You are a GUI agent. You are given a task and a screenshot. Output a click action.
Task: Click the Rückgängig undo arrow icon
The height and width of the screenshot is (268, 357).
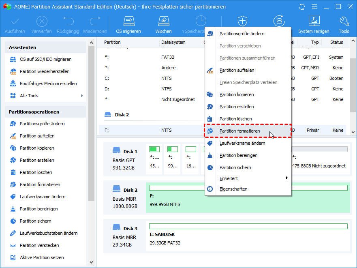[x=68, y=21]
